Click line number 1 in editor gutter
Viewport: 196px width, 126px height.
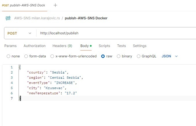click(12, 67)
